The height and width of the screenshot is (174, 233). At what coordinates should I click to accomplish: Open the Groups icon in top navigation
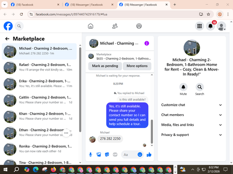(139, 26)
